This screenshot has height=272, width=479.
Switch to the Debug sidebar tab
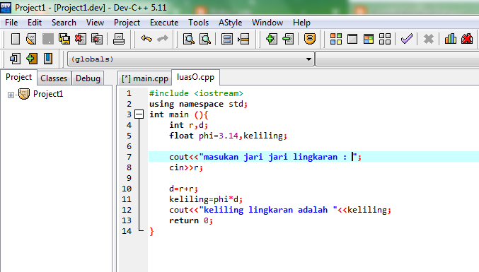pos(88,78)
